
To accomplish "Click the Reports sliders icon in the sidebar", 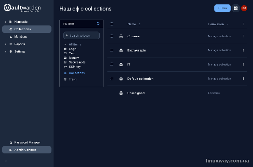I will [11, 44].
